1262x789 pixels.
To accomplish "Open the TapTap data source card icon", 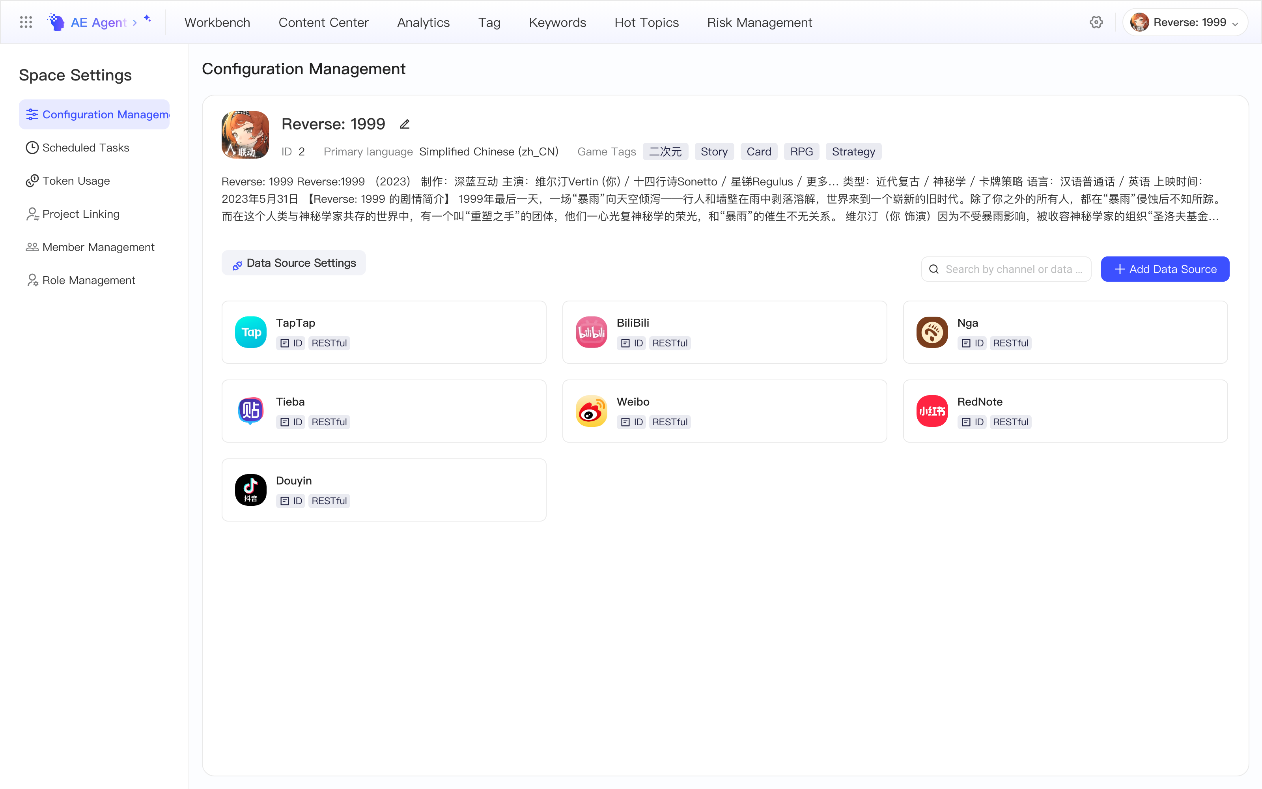I will tap(251, 332).
